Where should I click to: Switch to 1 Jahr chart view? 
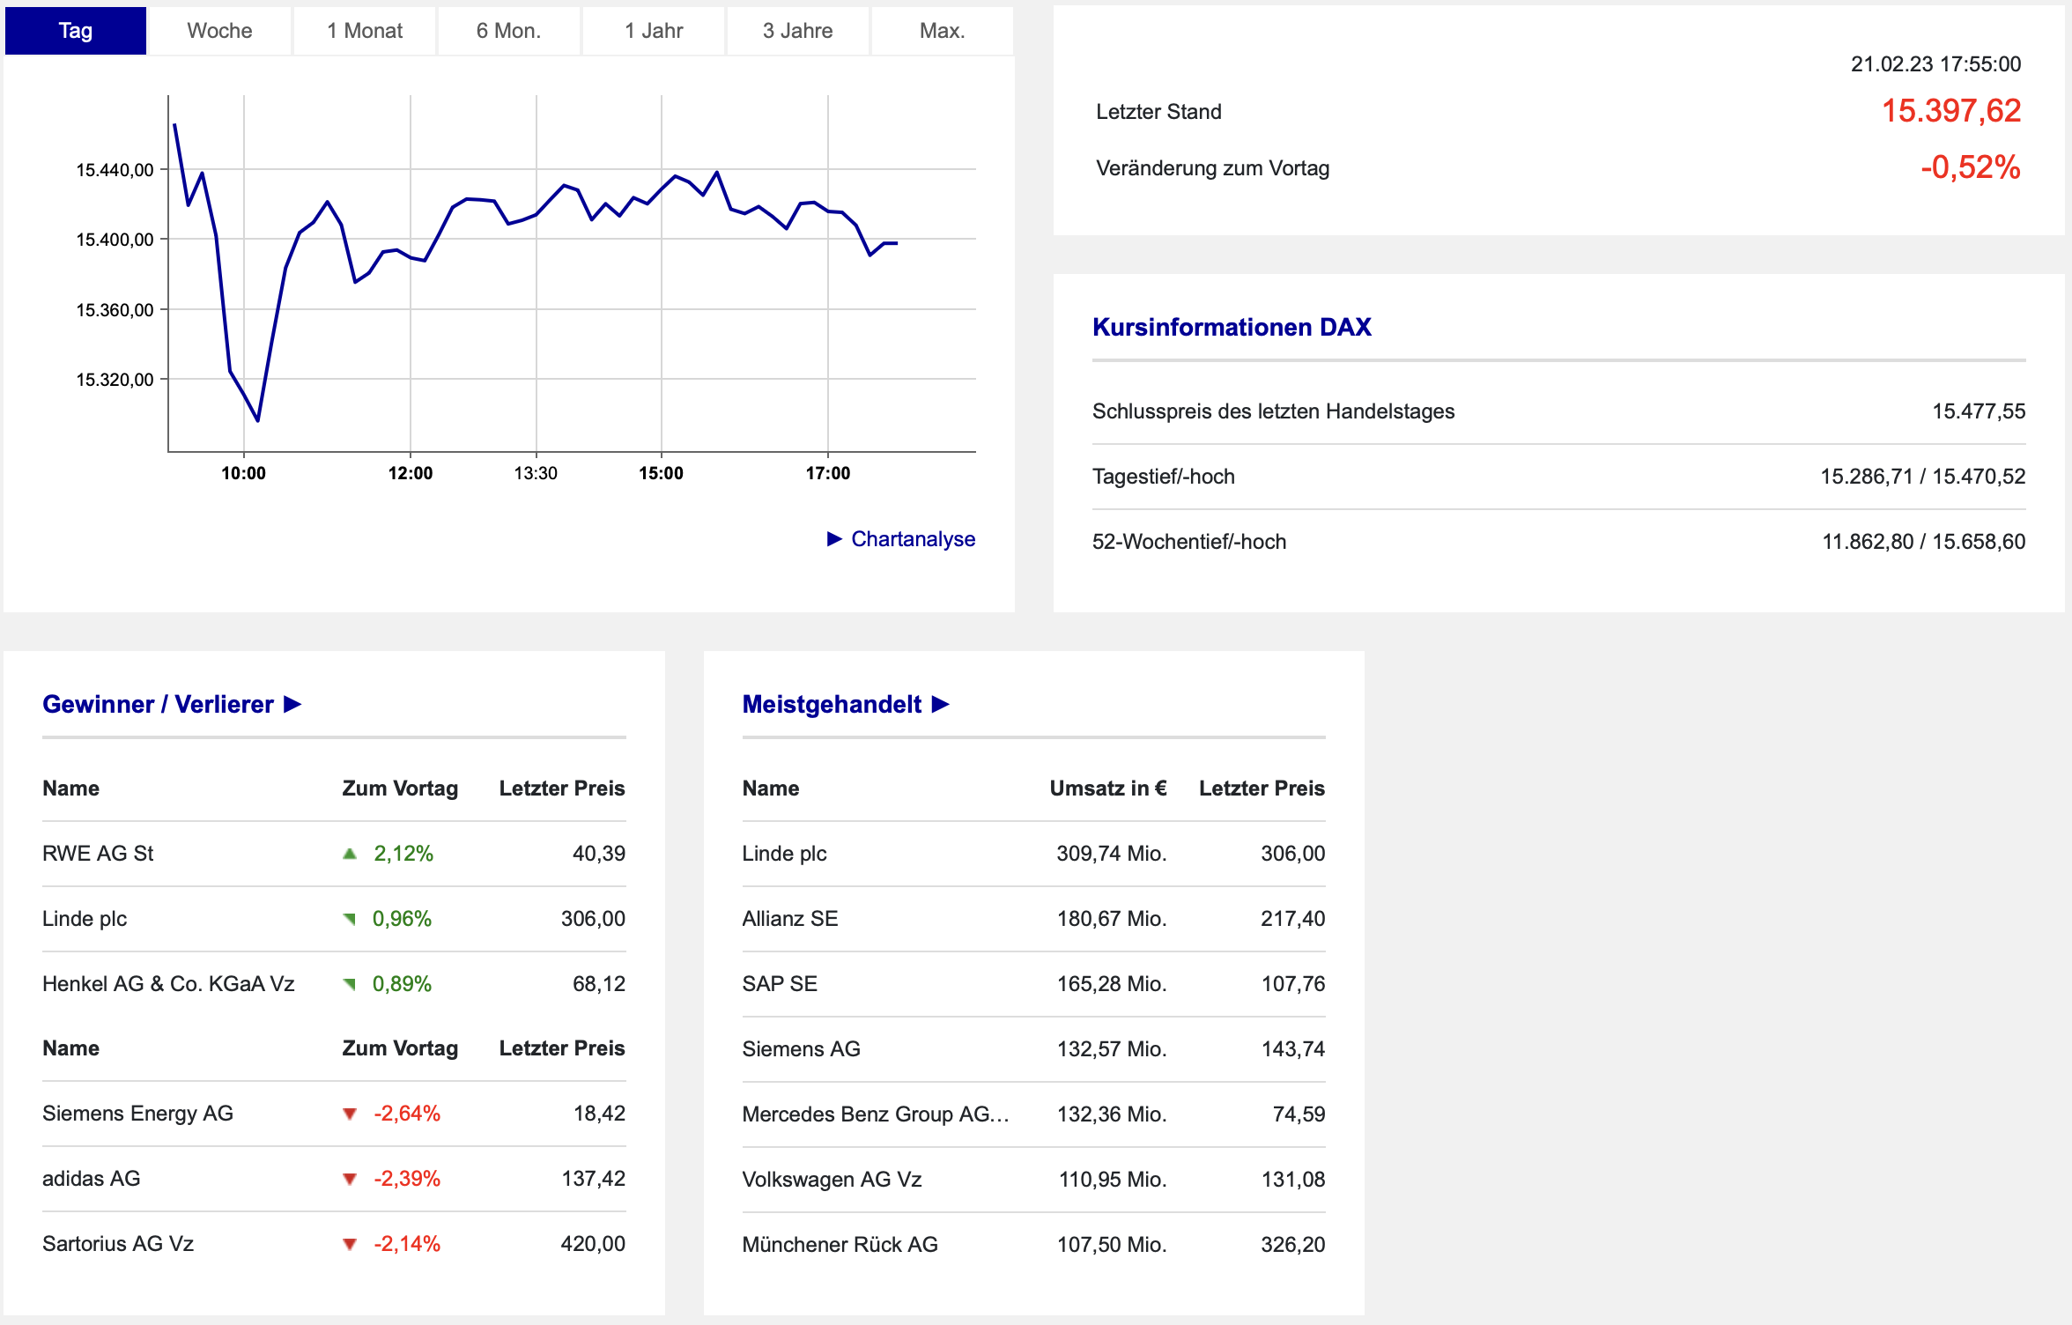click(x=654, y=31)
